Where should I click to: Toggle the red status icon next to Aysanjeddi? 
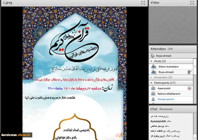tap(189, 88)
